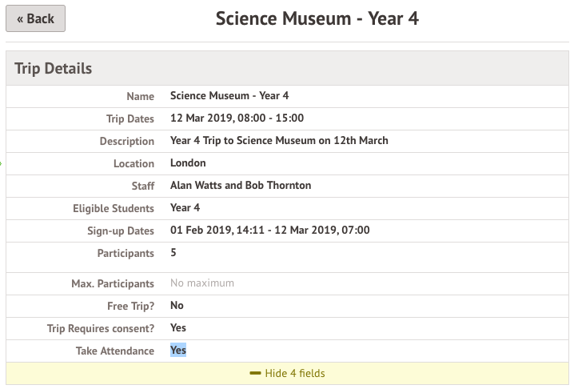The width and height of the screenshot is (570, 389).
Task: Select the page title Science Museum - Year 4
Action: (x=317, y=18)
